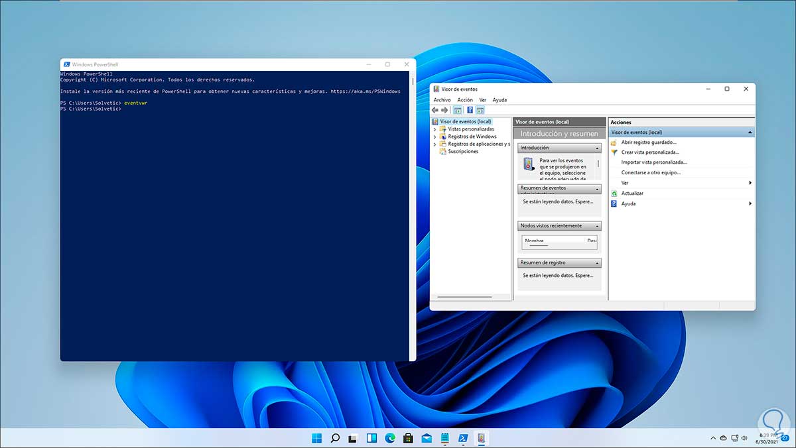Screen dimensions: 796x448
Task: Expand the Registros de Windows node
Action: 435,137
